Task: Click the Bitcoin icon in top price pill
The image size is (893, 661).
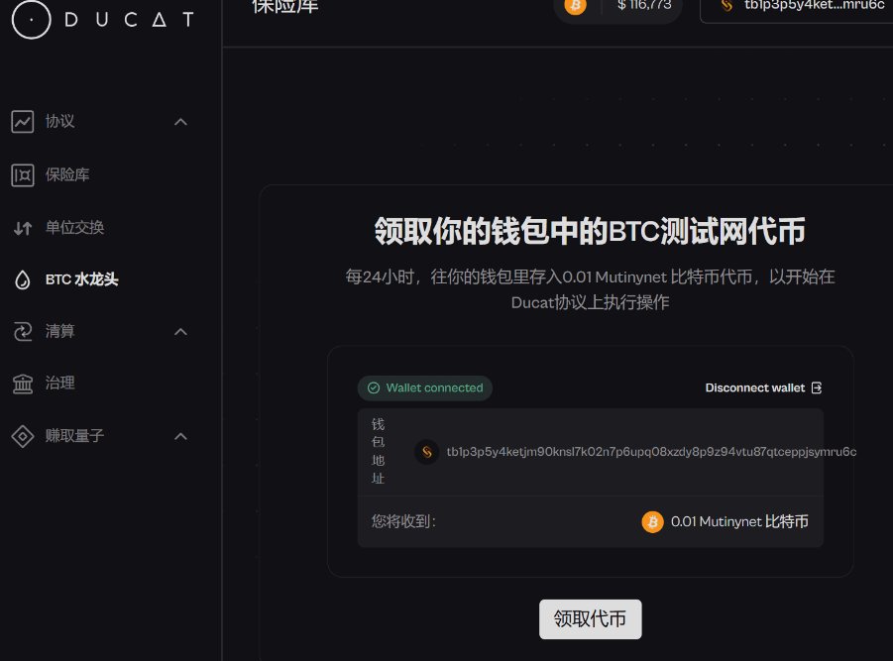Action: [575, 6]
